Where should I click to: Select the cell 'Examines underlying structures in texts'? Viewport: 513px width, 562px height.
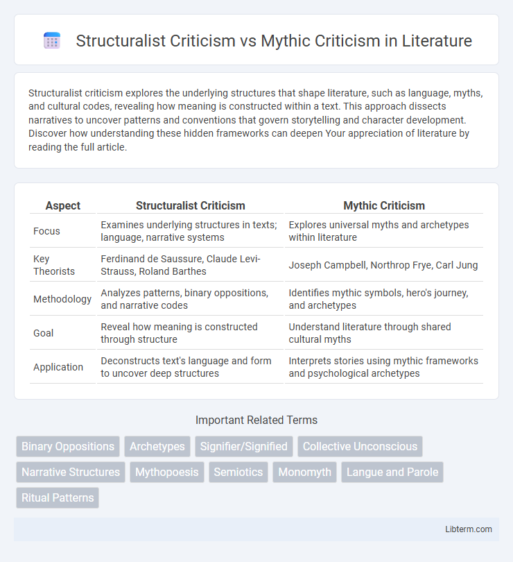coord(191,231)
